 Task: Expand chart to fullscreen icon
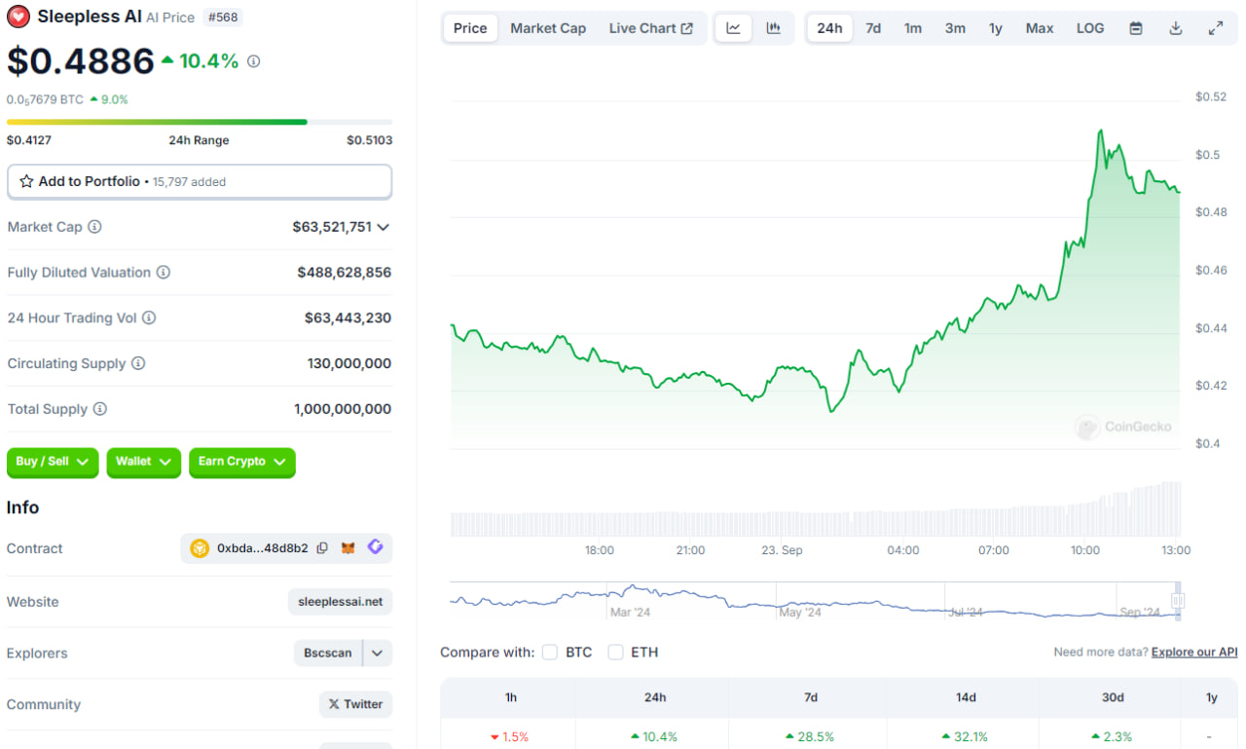1216,28
